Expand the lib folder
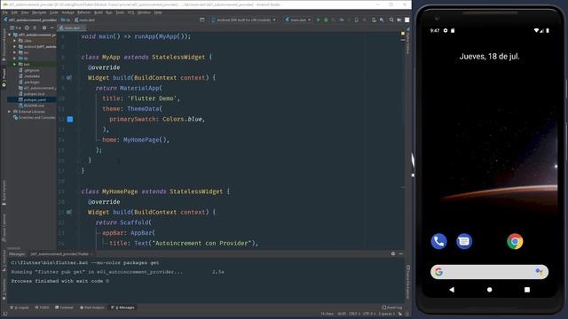 tap(15, 58)
